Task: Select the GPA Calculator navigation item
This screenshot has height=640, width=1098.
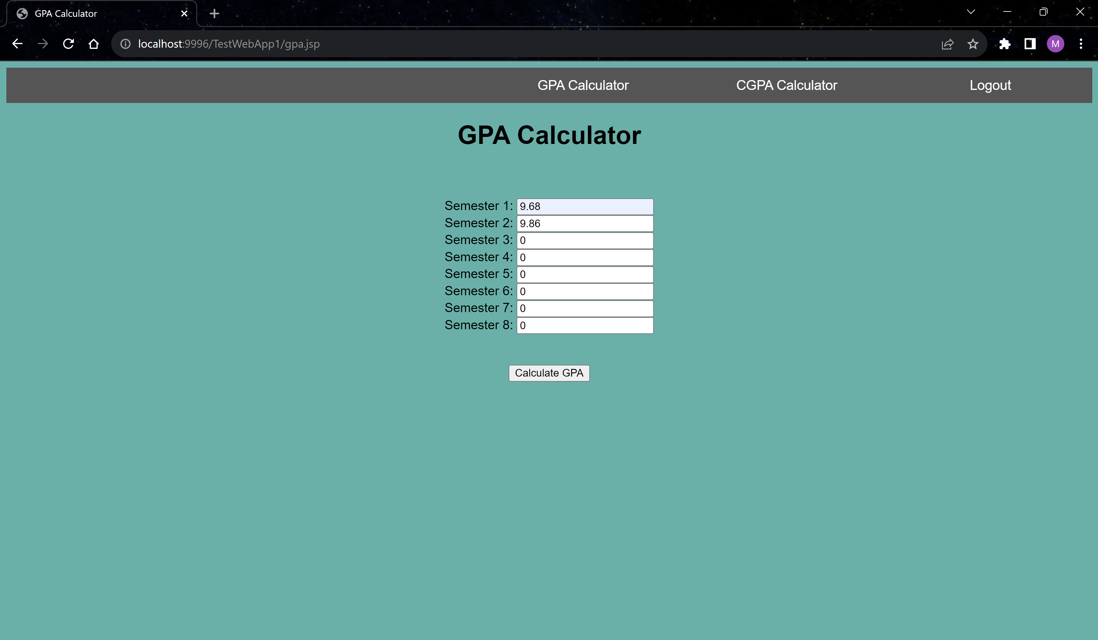Action: [x=583, y=85]
